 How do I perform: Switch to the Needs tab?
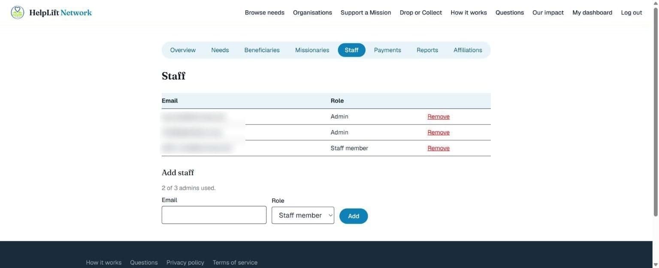(x=220, y=50)
